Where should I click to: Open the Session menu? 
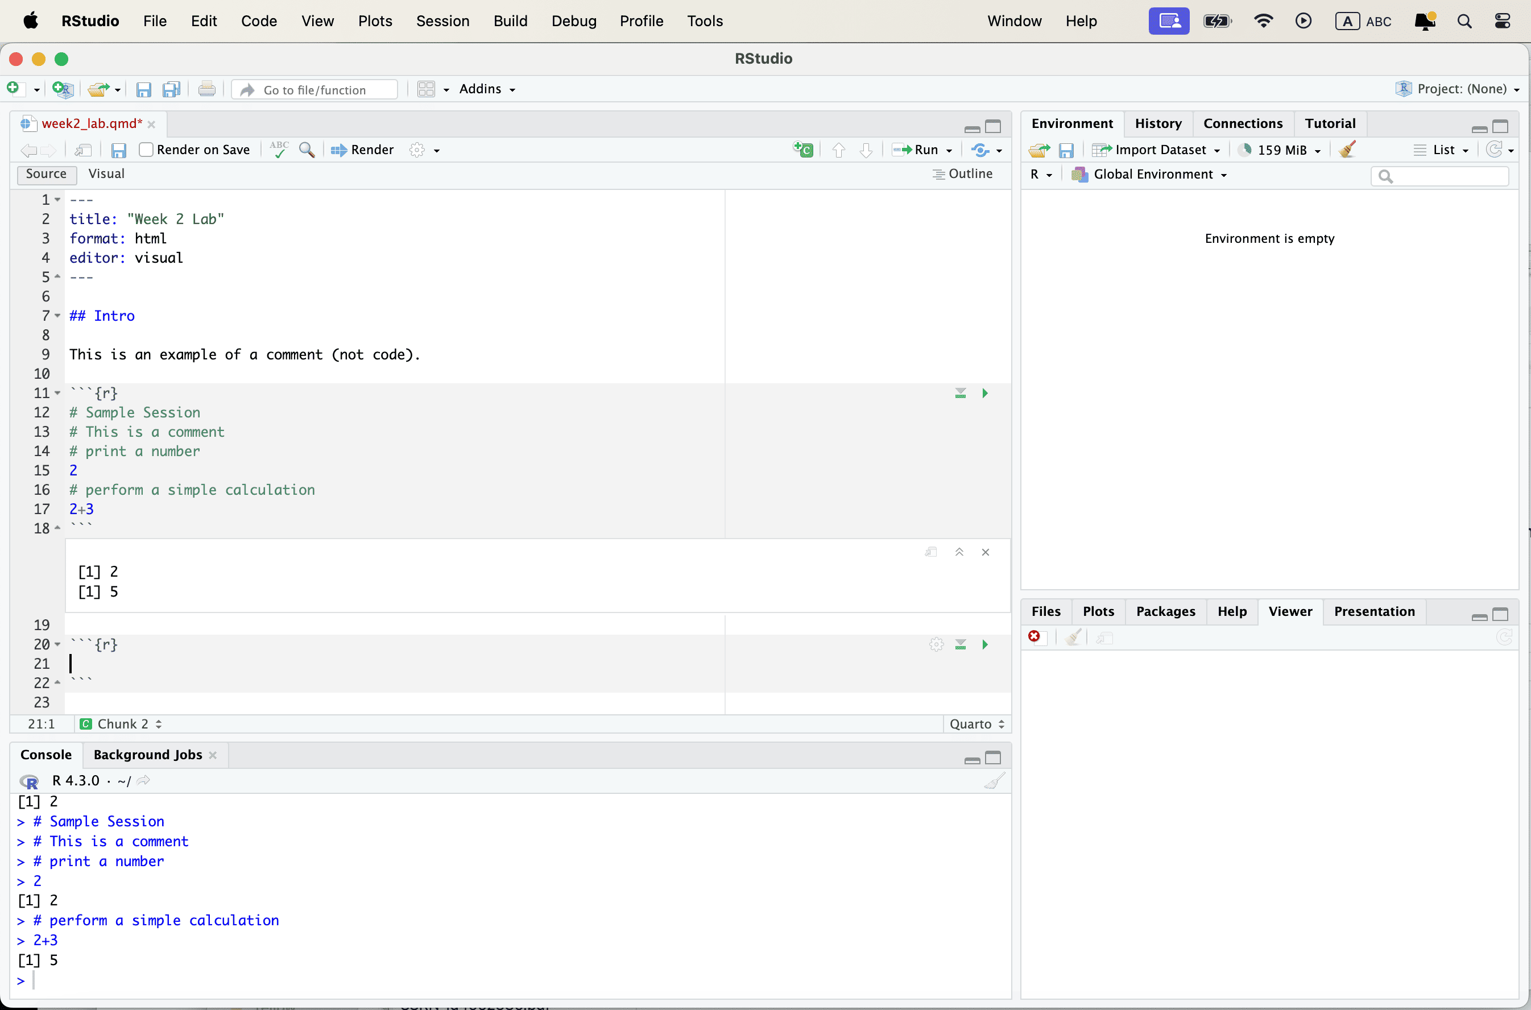pos(442,20)
